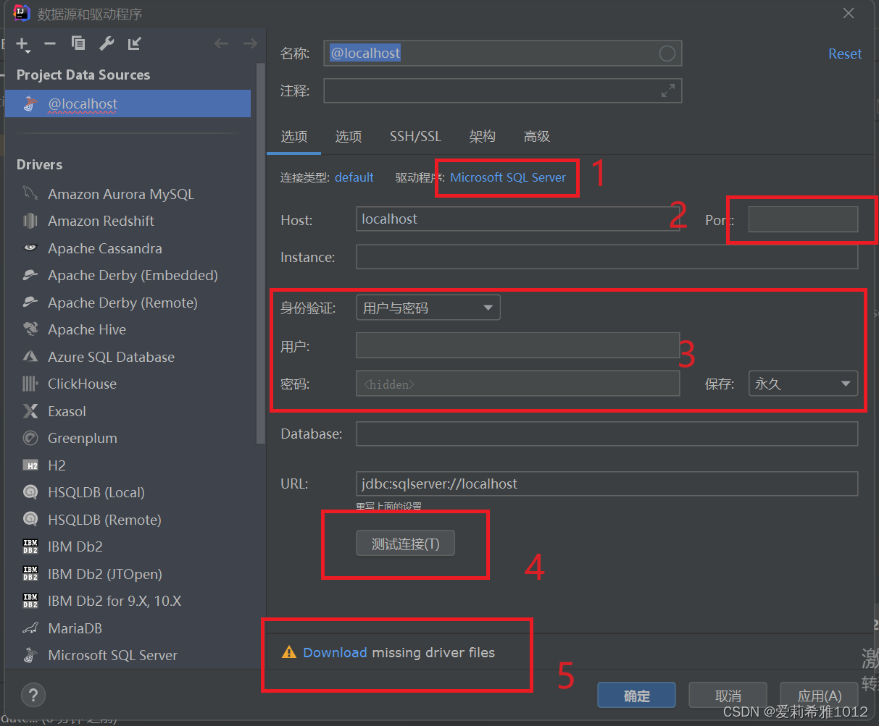
Task: Click the 确定 confirm button
Action: pos(636,695)
